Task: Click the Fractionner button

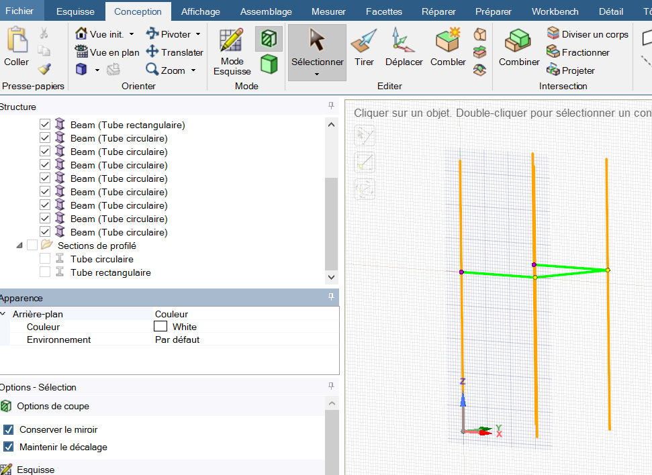Action: tap(578, 52)
